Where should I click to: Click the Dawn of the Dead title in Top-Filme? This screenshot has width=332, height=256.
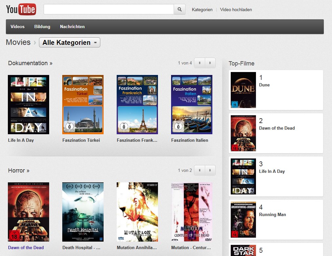[277, 128]
